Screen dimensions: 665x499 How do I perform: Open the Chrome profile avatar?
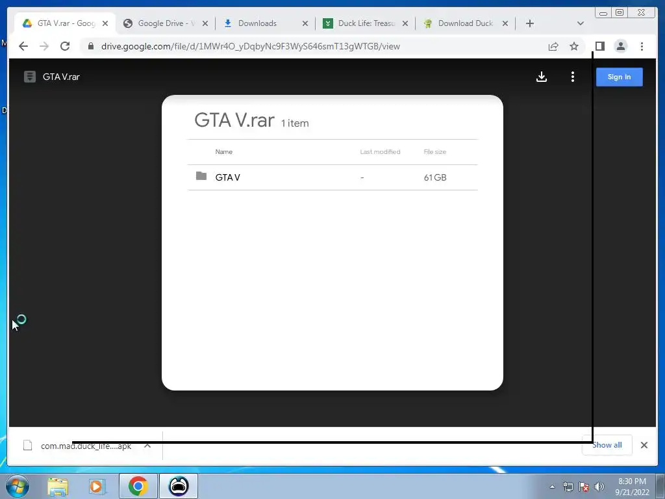pyautogui.click(x=620, y=46)
